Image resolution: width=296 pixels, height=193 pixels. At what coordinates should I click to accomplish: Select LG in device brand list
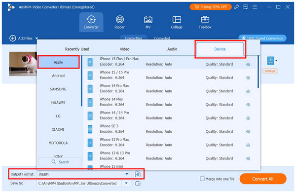click(58, 116)
